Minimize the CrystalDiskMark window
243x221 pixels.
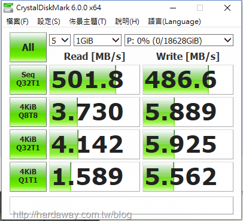(173, 8)
